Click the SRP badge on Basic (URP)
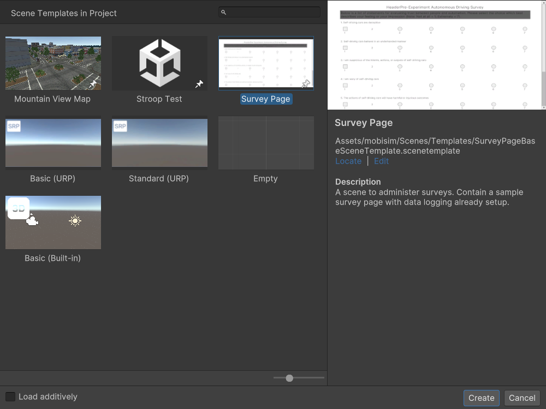Screen dimensions: 546x409 14,126
